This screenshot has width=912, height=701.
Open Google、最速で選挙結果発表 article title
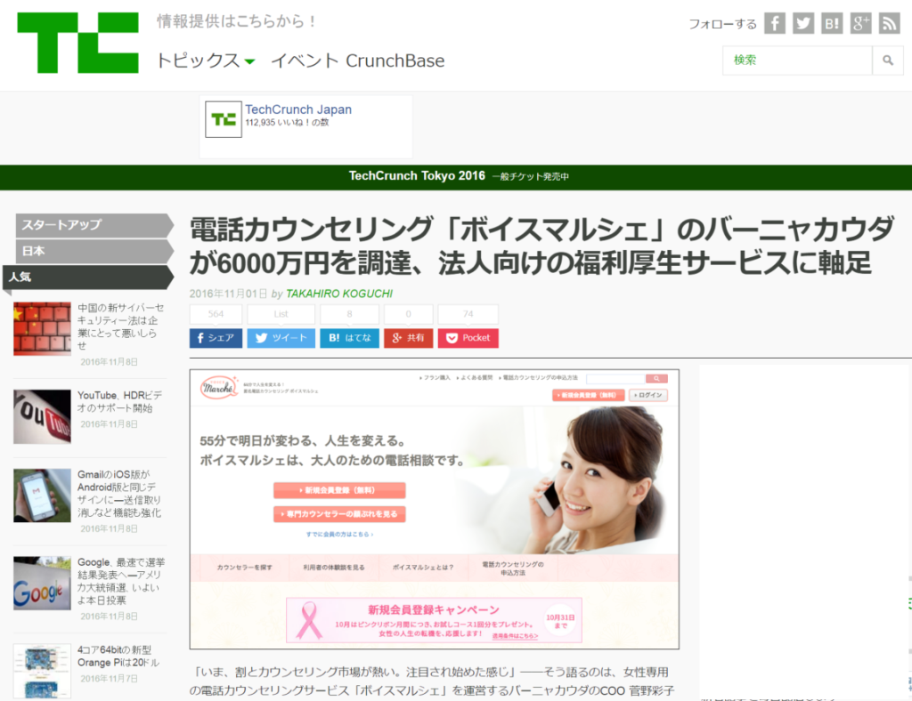tap(121, 582)
